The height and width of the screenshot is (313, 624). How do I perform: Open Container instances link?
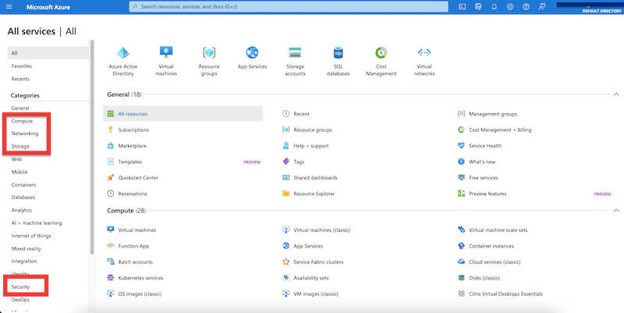(491, 246)
